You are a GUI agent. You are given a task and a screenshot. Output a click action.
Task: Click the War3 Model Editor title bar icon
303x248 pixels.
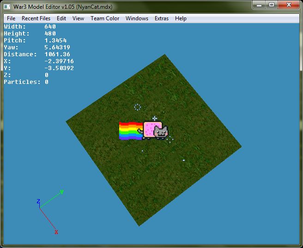coord(7,7)
